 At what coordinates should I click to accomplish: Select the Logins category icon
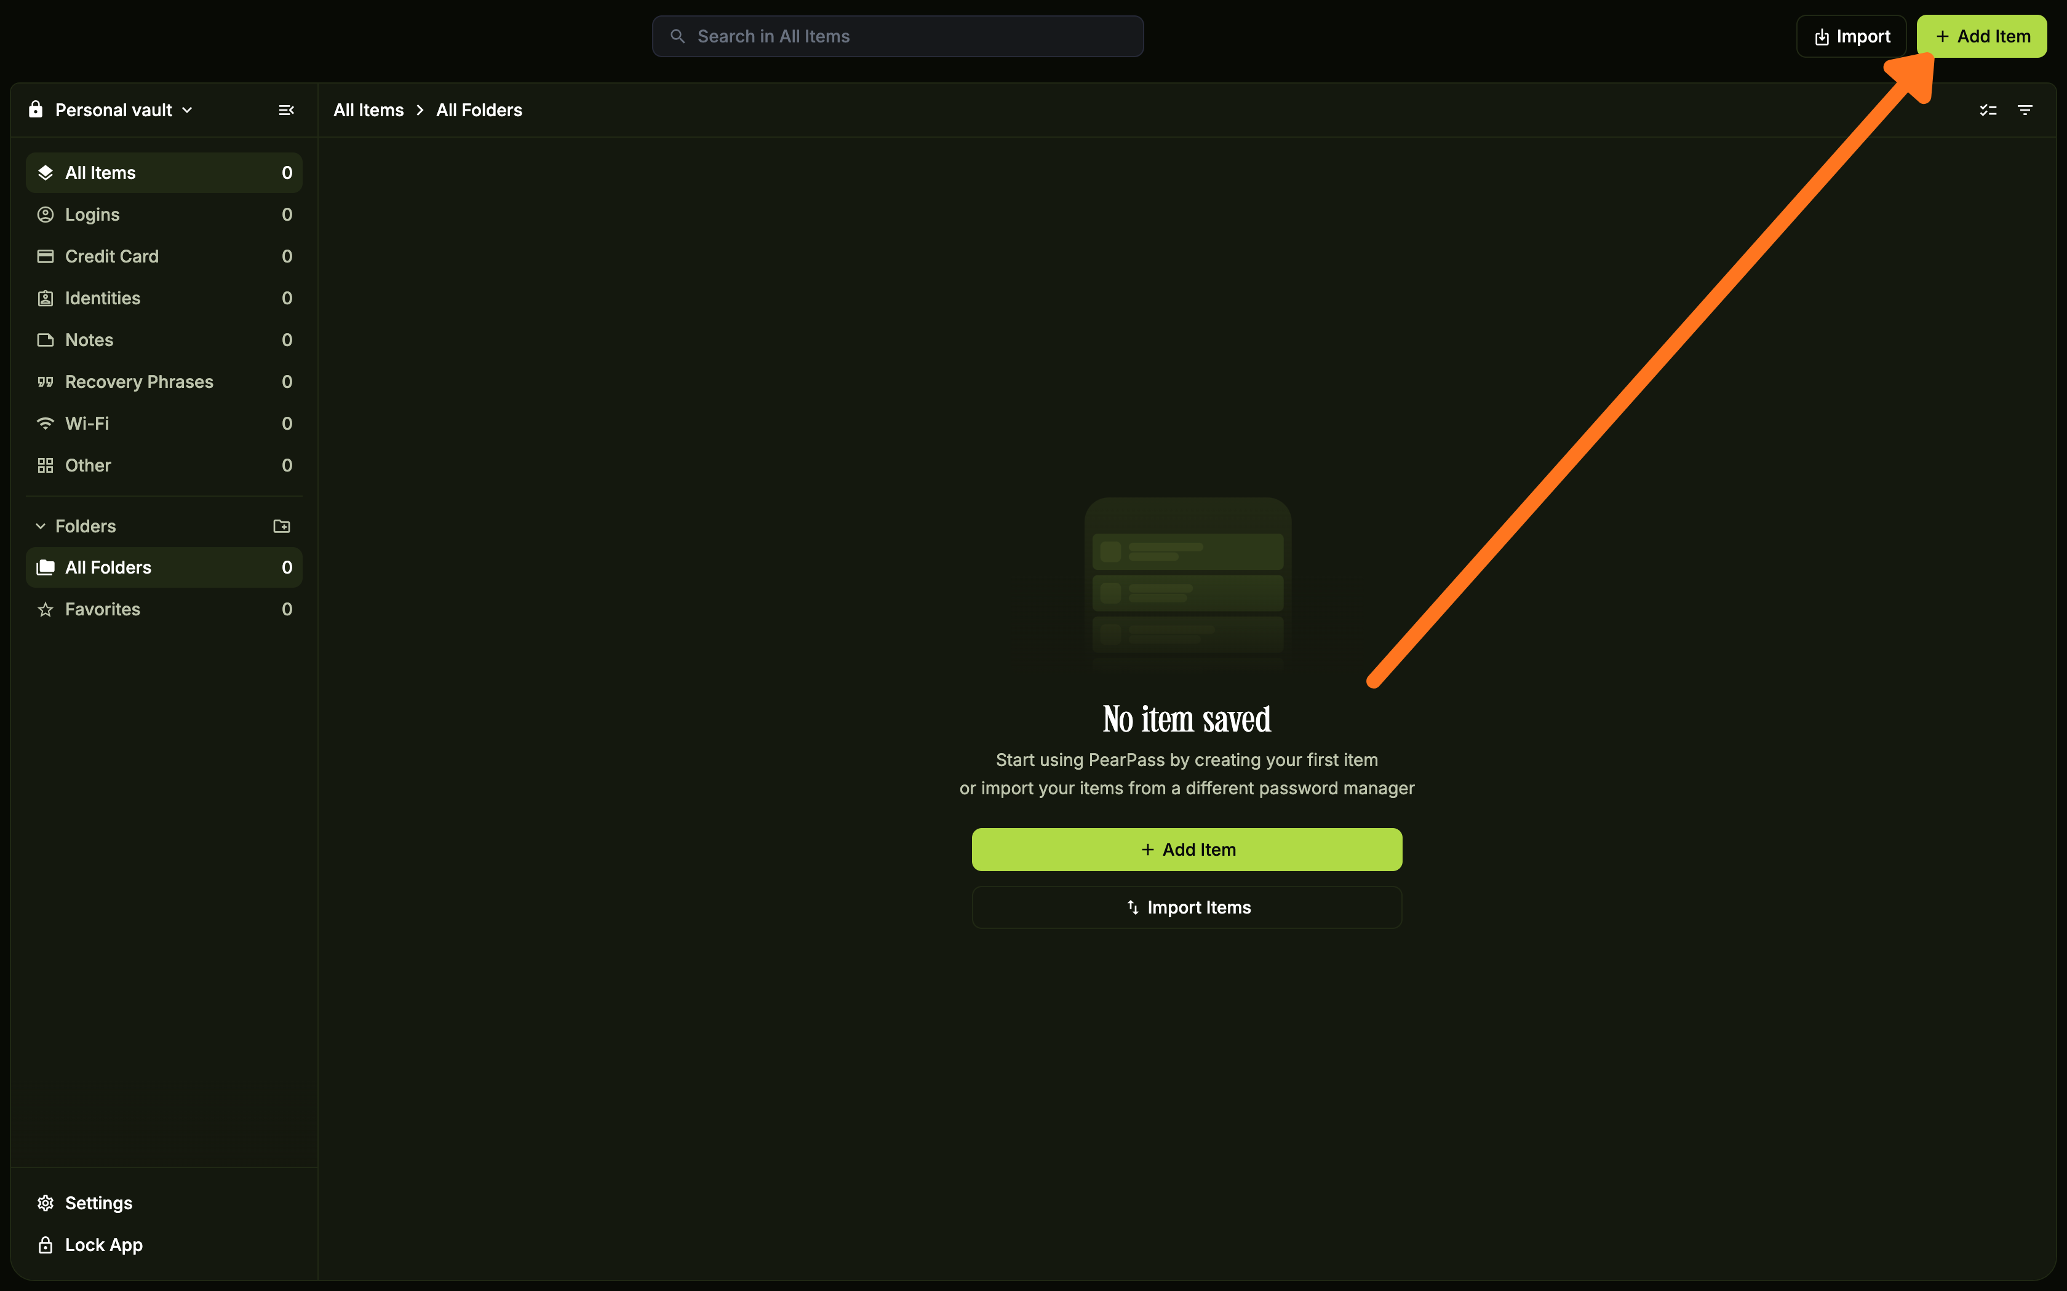pos(46,215)
